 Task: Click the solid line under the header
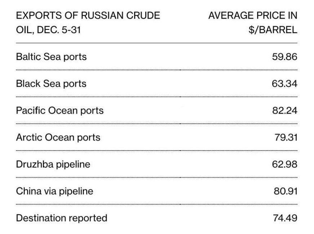tap(156, 43)
